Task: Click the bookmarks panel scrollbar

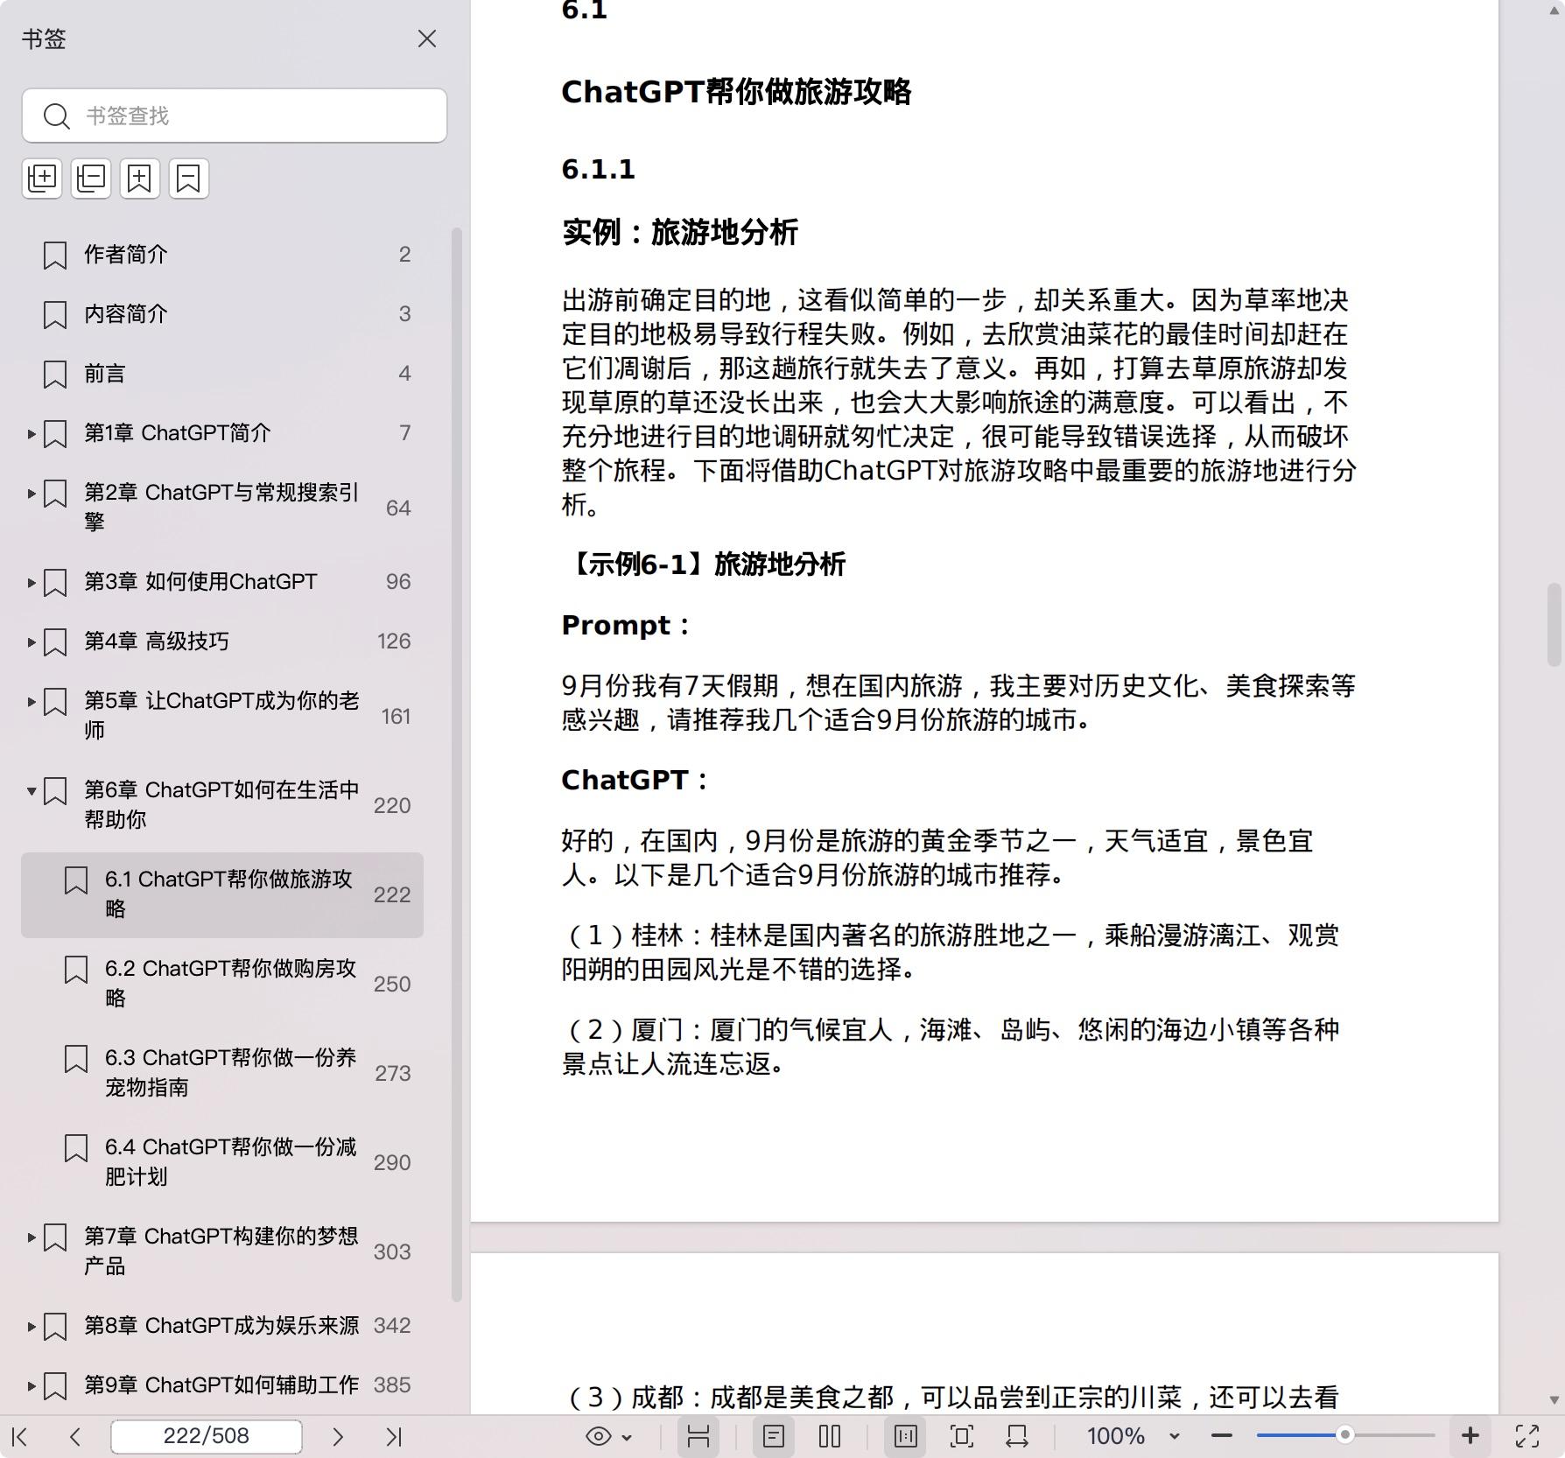Action: (456, 766)
